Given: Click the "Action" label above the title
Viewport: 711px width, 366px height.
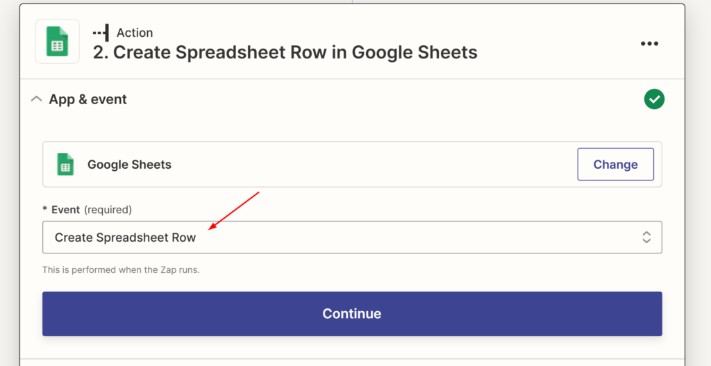Looking at the screenshot, I should [x=135, y=33].
